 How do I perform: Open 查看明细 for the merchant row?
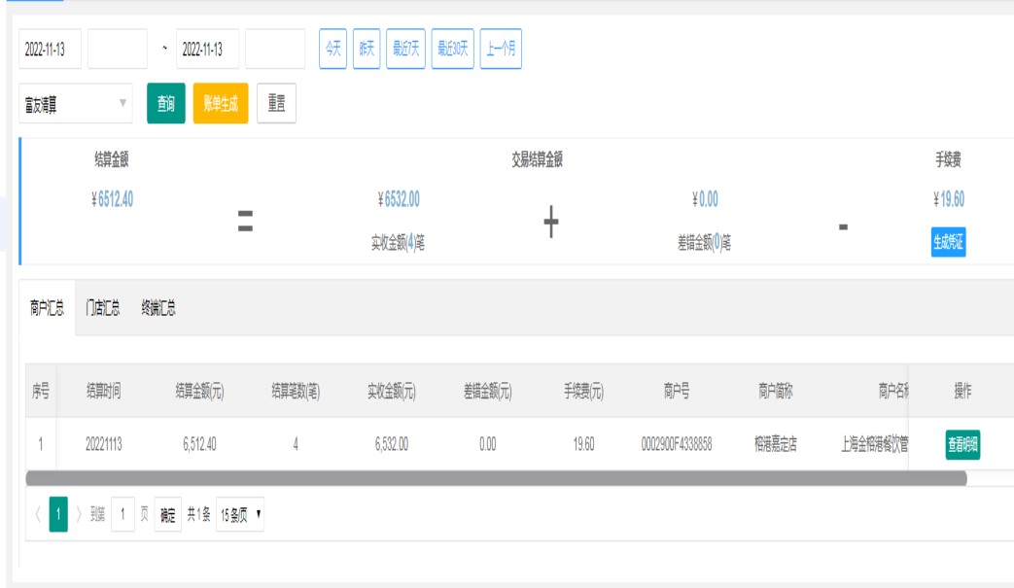point(962,445)
